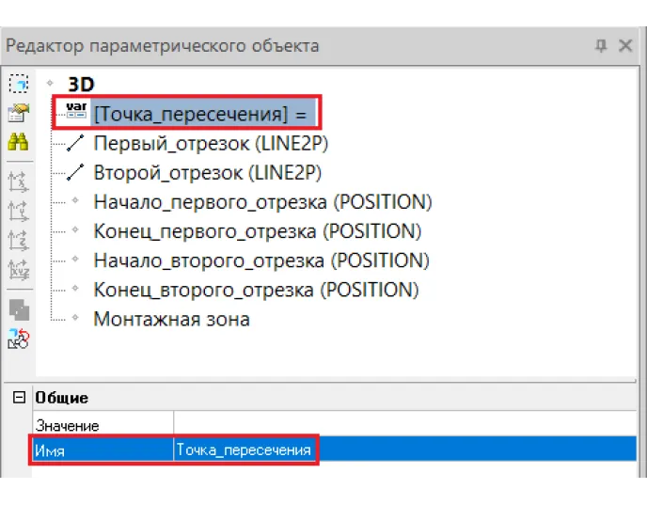
Task: Select Второй_отрезок (LINE2P) in tree
Action: point(208,173)
